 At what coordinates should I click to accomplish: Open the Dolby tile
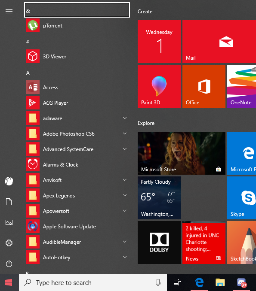pos(159,242)
